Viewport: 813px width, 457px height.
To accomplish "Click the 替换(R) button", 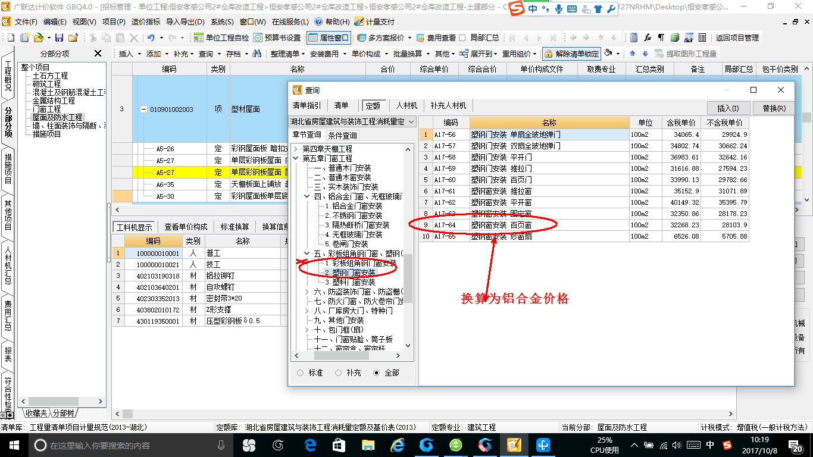I will (x=773, y=108).
